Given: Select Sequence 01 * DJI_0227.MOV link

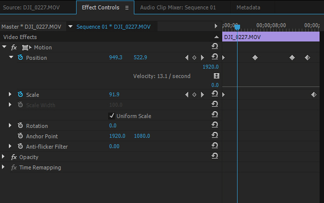Looking at the screenshot, I should (114, 27).
